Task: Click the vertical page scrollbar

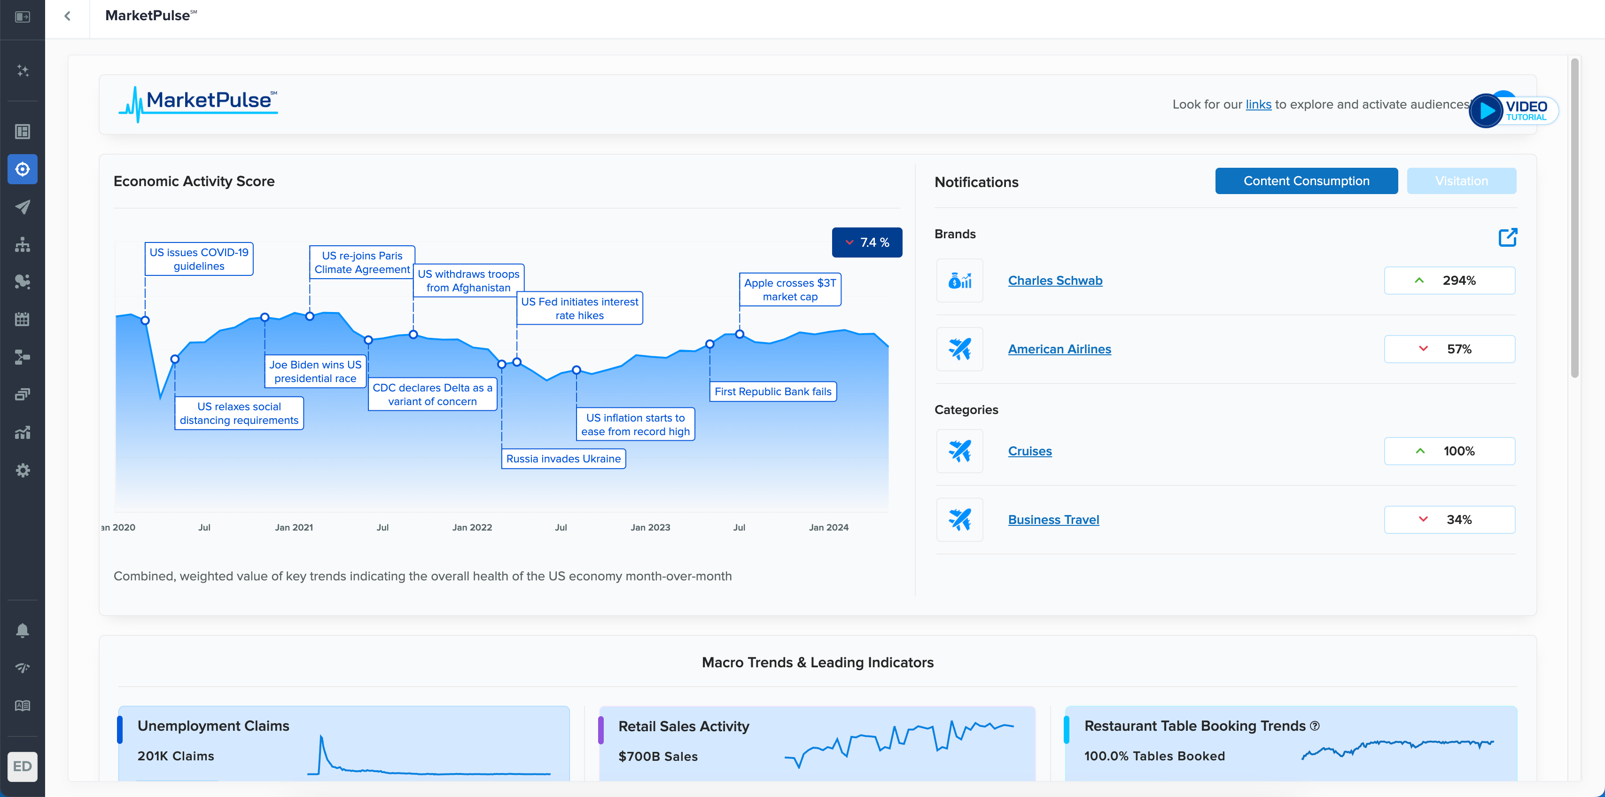Action: 1574,218
